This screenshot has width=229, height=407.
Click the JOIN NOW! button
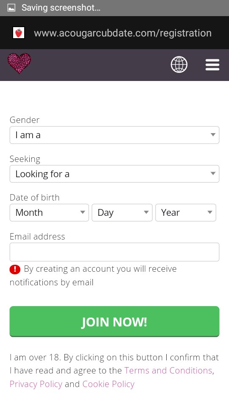pos(114,321)
